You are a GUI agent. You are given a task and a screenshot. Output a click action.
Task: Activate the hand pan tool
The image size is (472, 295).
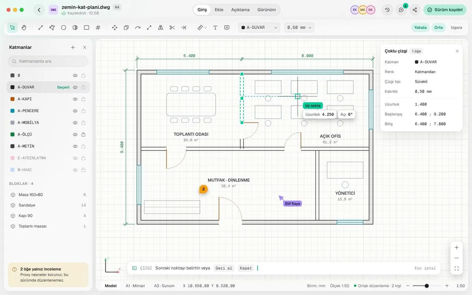[x=24, y=28]
